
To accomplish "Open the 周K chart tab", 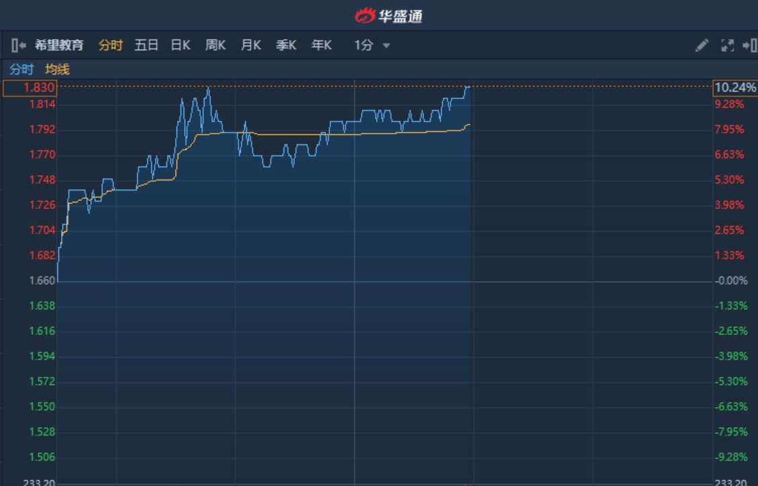I will 215,46.
